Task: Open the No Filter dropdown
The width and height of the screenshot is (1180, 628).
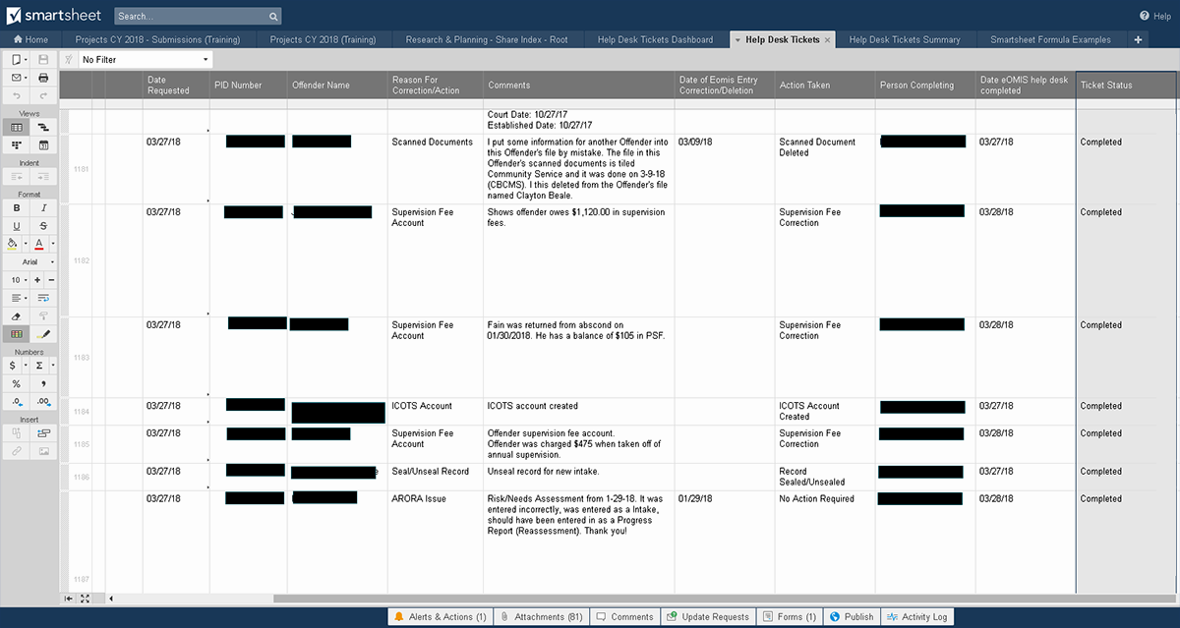Action: (145, 60)
